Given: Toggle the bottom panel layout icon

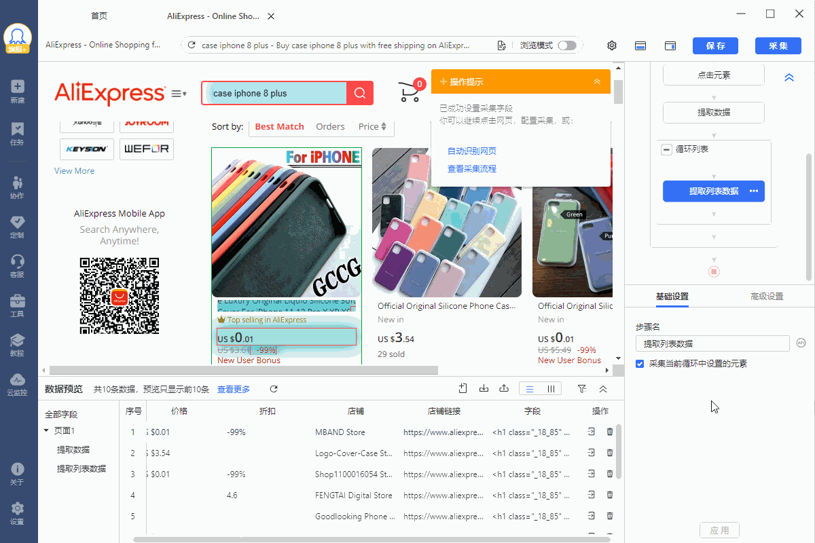Looking at the screenshot, I should pos(640,45).
